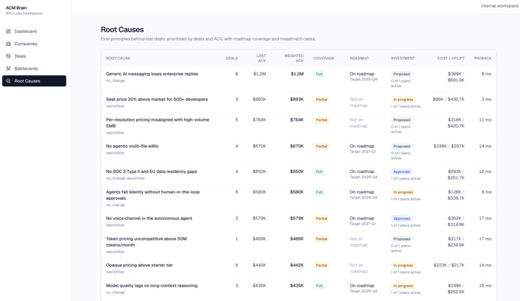Click Full badge in Generic AI messaging row
This screenshot has width=520, height=301.
(319, 74)
